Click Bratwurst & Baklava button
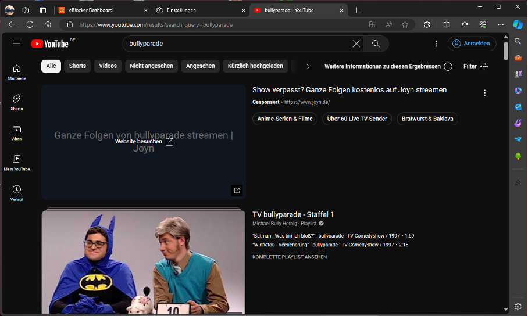Viewport: 528px width, 316px height. (427, 119)
